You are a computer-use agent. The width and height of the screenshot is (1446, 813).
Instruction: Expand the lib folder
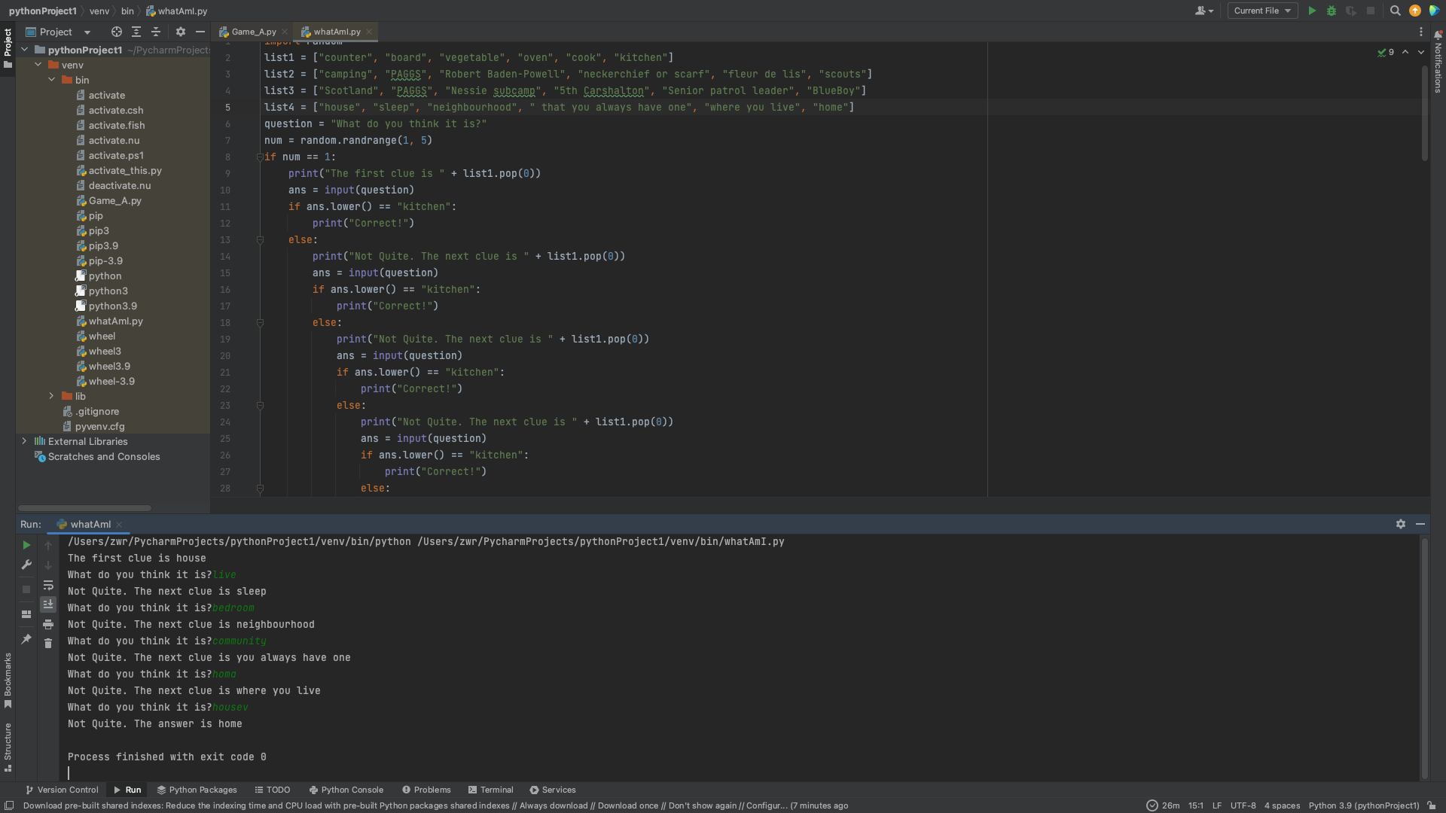(51, 396)
